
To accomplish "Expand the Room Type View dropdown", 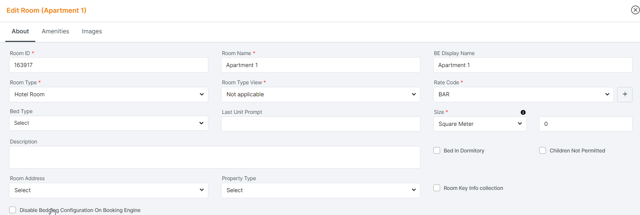I will click(x=321, y=94).
